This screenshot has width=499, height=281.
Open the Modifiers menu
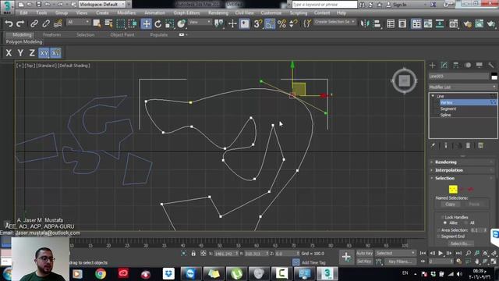point(126,12)
